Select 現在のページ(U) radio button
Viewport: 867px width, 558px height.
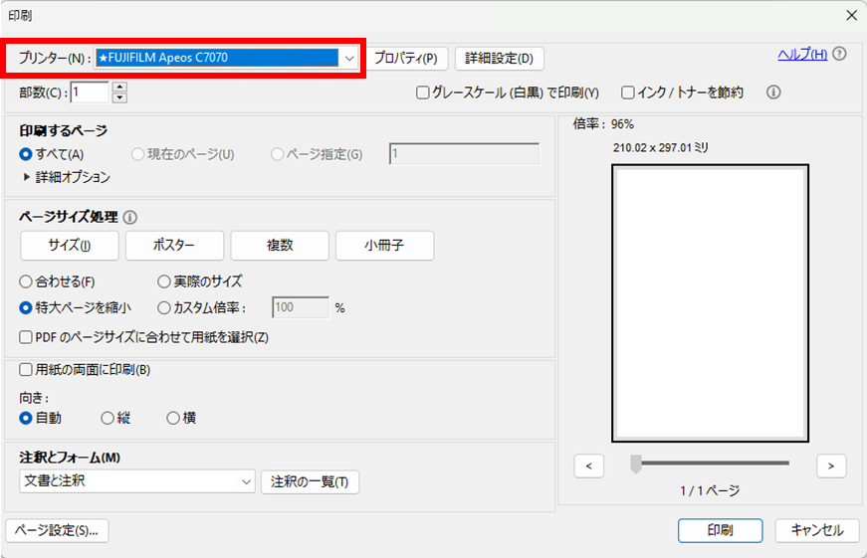pos(137,154)
